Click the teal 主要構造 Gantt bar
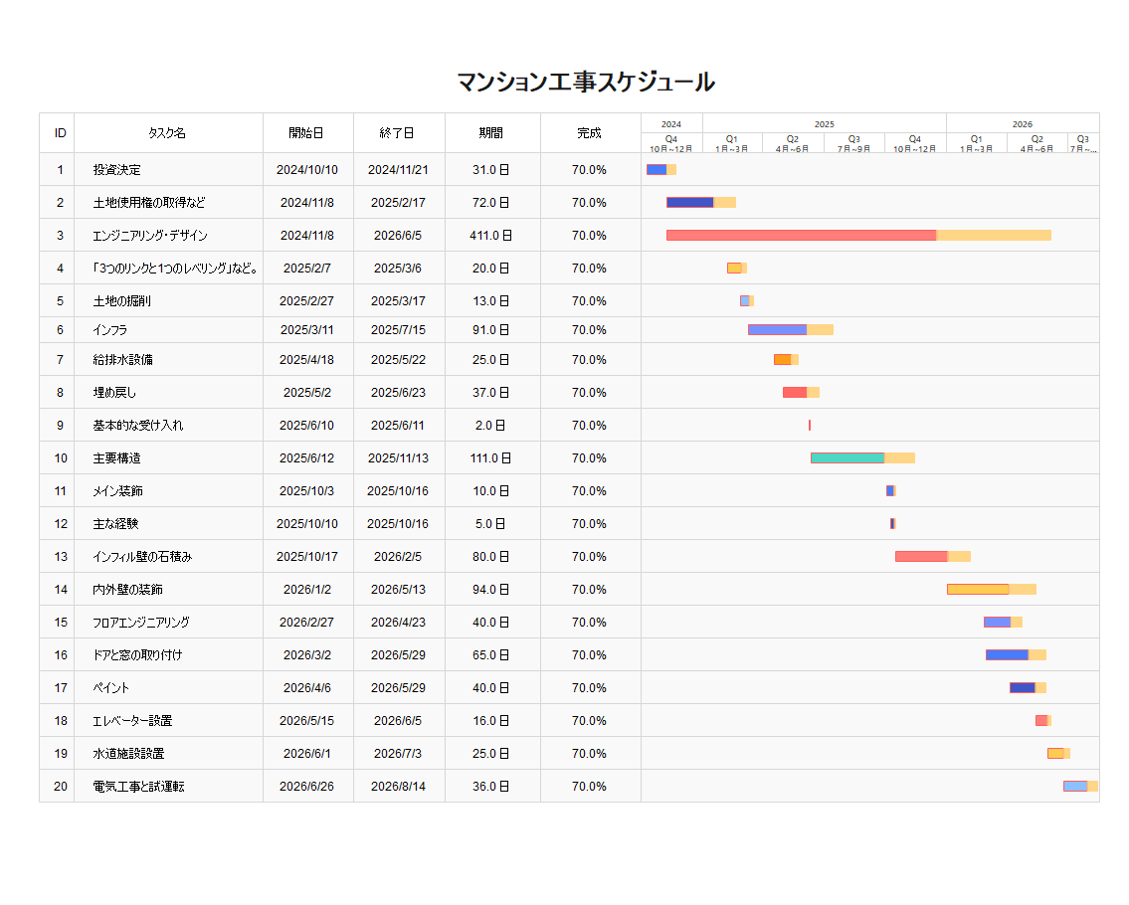 [847, 458]
